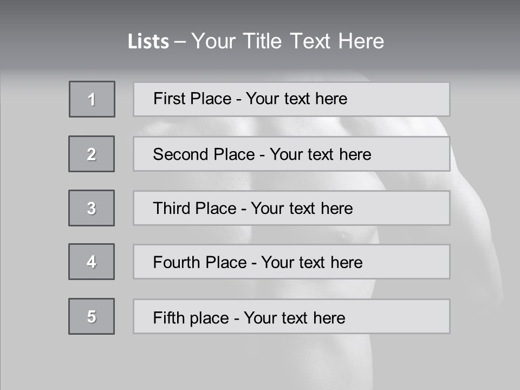Click the number 3 box
Image resolution: width=520 pixels, height=390 pixels.
point(92,208)
